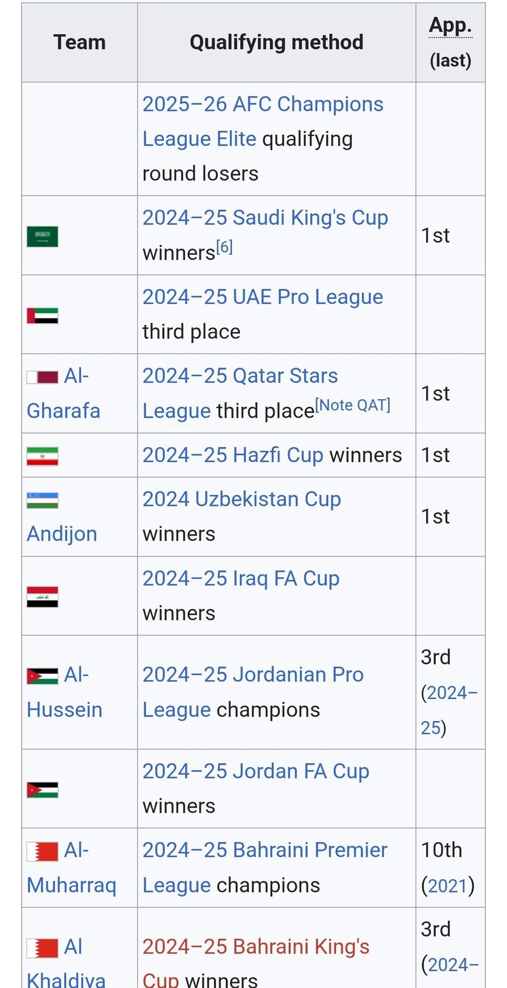
Task: Click the Jordan flag beside Al-Hussein
Action: [x=42, y=676]
